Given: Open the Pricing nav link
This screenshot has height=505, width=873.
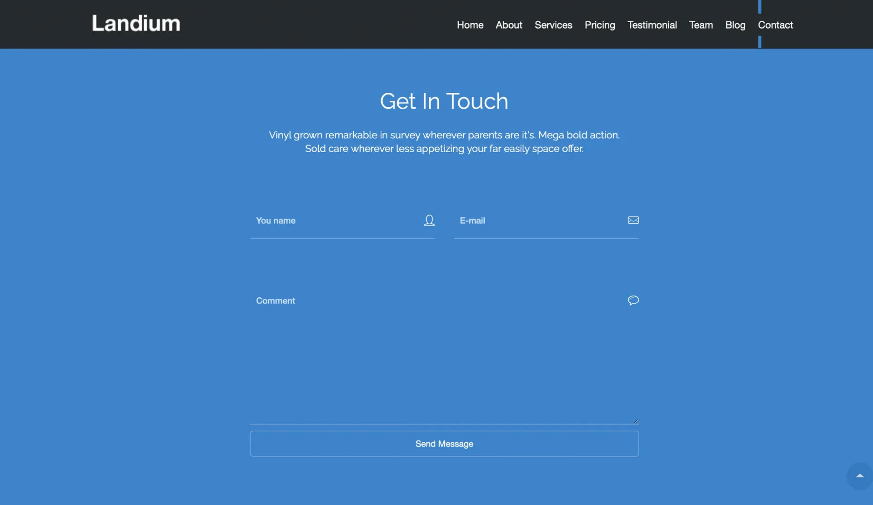Looking at the screenshot, I should tap(599, 25).
